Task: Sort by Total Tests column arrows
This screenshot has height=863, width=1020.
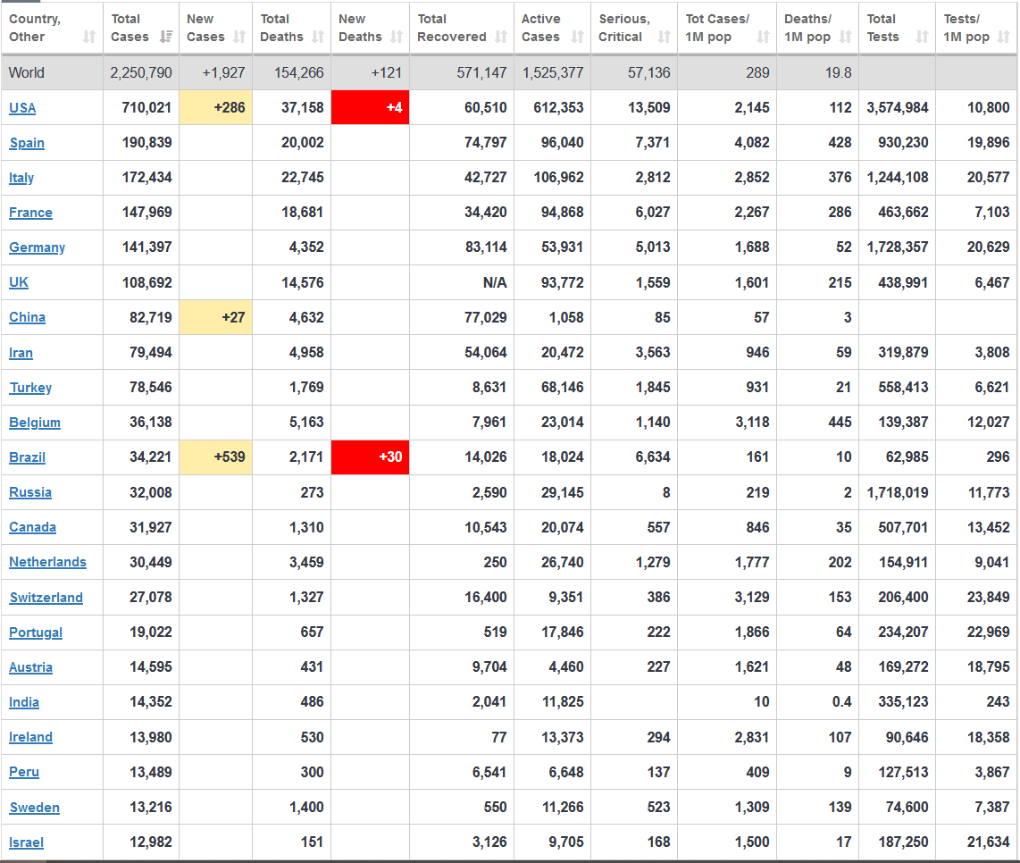Action: [922, 38]
